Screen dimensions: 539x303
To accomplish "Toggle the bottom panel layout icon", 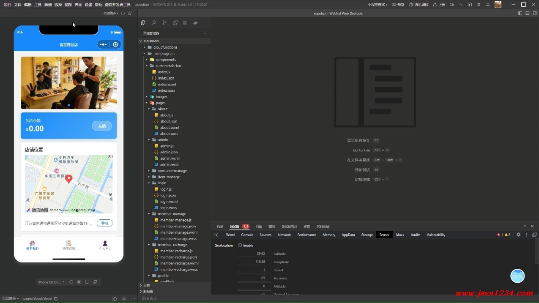I will [528, 13].
